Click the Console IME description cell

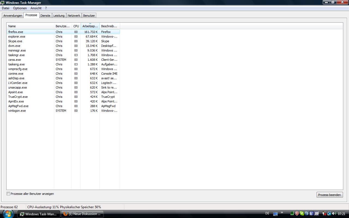point(109,74)
